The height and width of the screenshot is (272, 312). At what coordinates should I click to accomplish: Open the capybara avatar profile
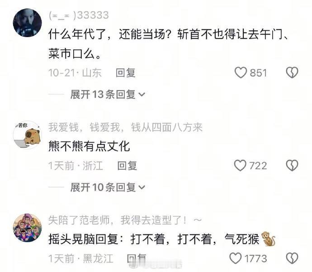[27, 135]
